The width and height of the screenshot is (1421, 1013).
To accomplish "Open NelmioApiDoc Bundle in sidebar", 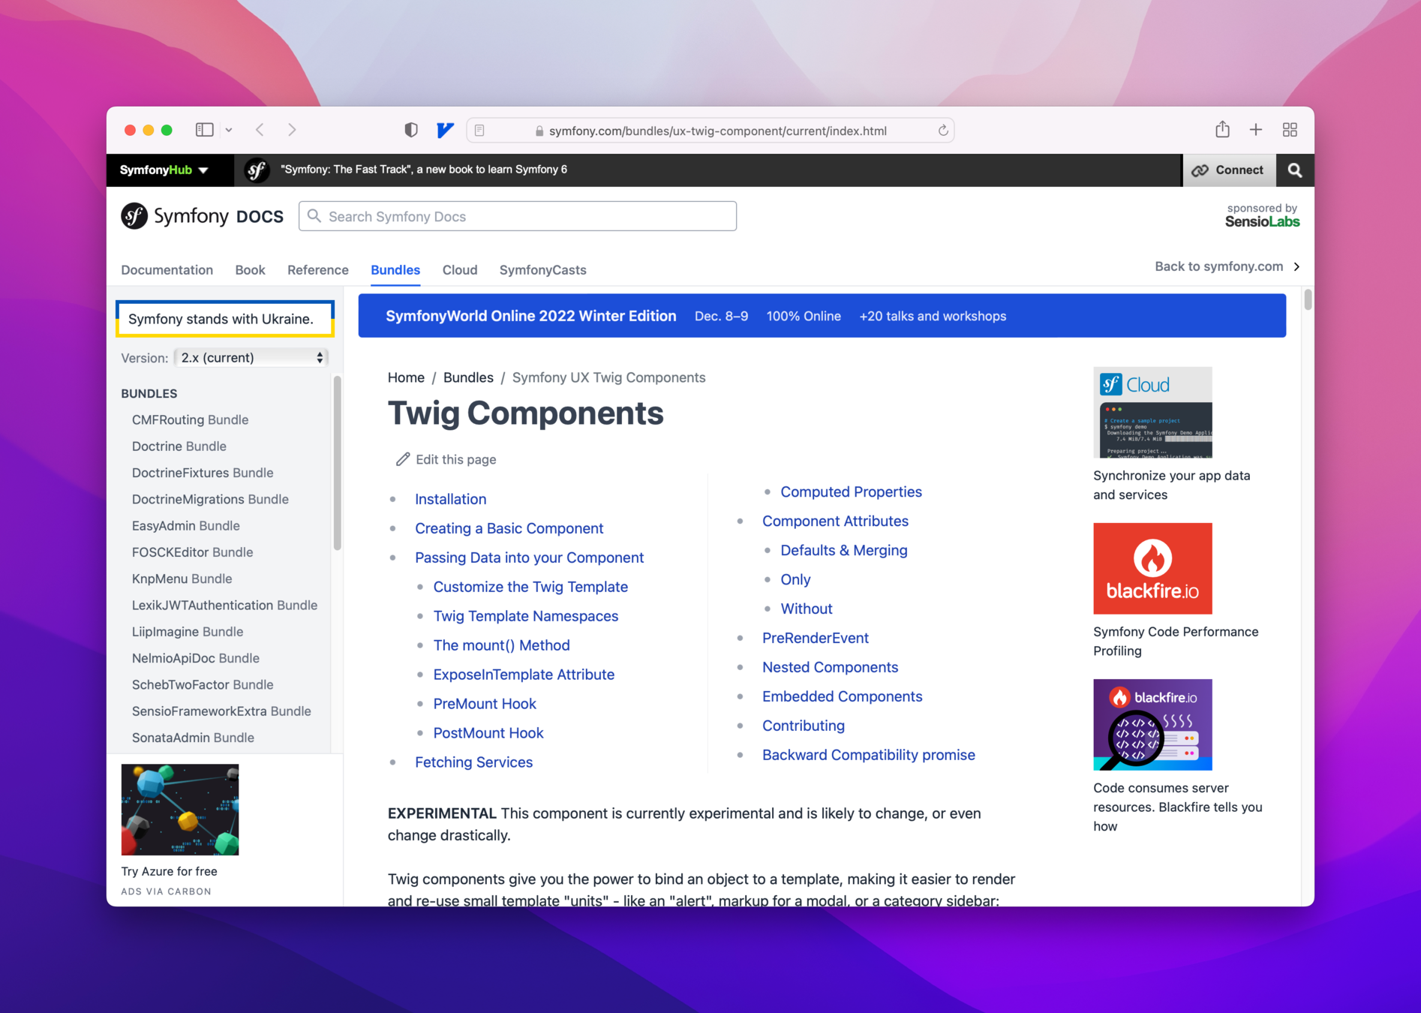I will pos(196,659).
